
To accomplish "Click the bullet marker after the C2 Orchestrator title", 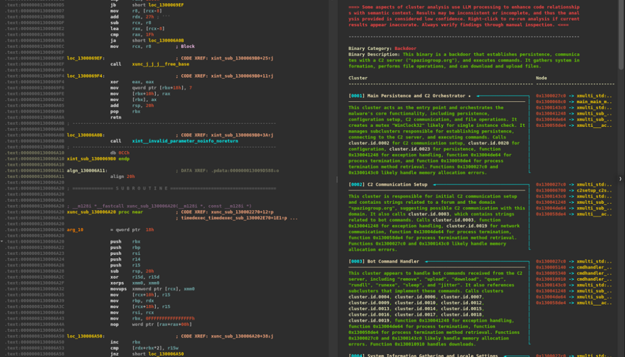I will [x=469, y=96].
